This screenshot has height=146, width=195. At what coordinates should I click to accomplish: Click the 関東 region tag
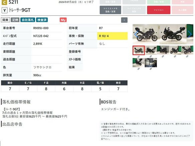click(5, 20)
